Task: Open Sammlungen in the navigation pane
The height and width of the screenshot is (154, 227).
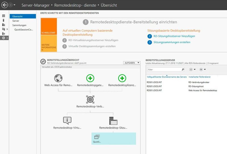Action: pyautogui.click(x=19, y=25)
